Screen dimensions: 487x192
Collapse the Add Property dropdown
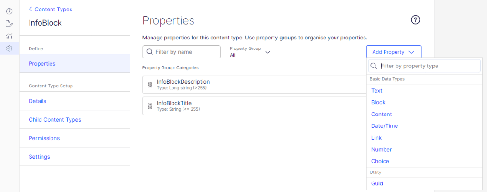[394, 52]
